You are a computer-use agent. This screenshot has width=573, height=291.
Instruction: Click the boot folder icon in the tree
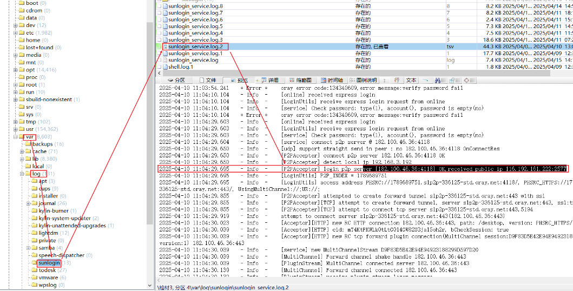pyautogui.click(x=22, y=3)
